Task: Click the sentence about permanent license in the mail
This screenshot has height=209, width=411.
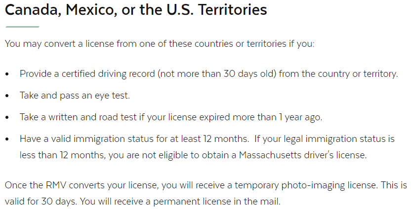Action: [x=180, y=202]
